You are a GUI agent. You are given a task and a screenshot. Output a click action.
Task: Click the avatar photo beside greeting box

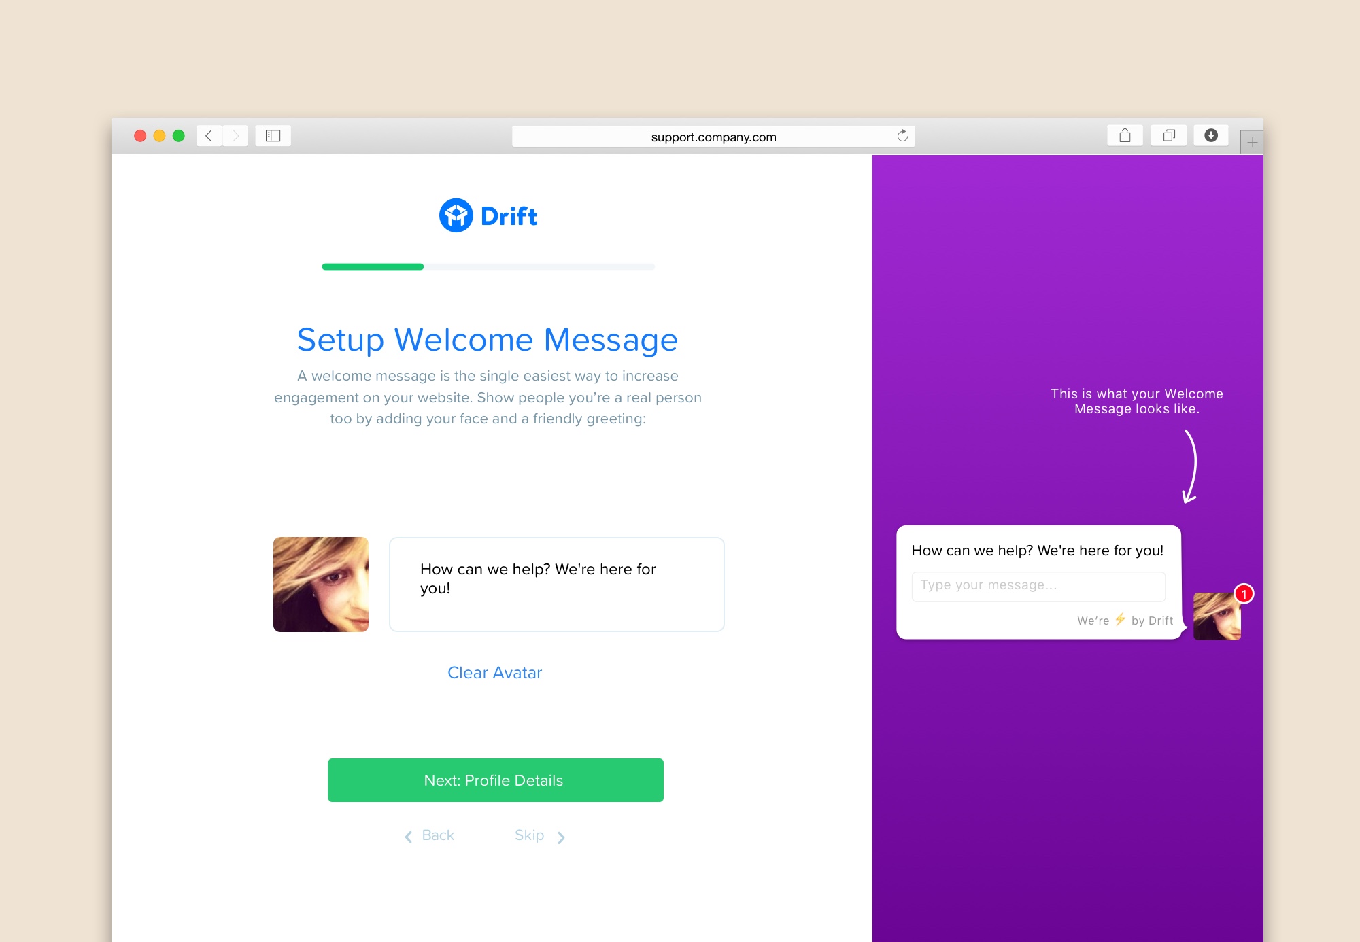(321, 585)
